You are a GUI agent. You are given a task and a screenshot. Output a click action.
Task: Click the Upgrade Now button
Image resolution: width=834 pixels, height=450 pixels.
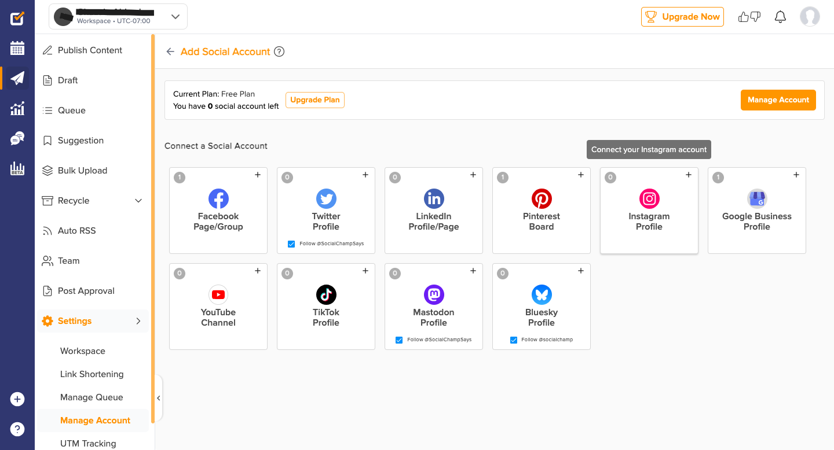pyautogui.click(x=682, y=17)
